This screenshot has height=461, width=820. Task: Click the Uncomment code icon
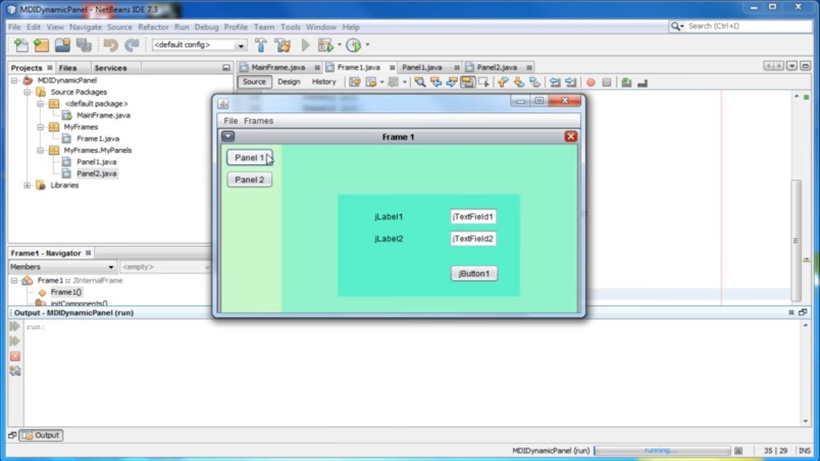coord(643,82)
